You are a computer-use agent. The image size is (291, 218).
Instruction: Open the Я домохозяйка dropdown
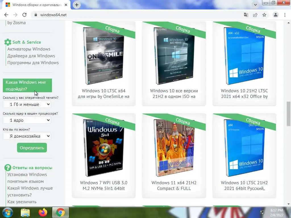27,136
